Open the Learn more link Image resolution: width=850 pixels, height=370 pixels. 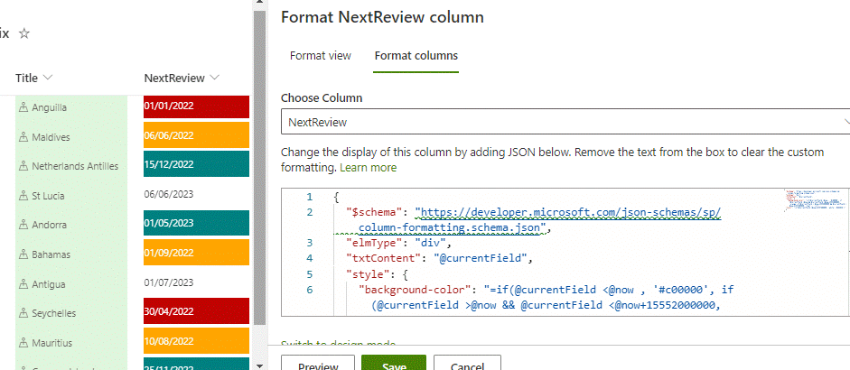pyautogui.click(x=368, y=168)
